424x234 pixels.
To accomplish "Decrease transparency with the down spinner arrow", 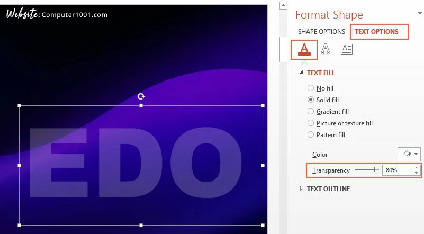I will click(x=416, y=173).
